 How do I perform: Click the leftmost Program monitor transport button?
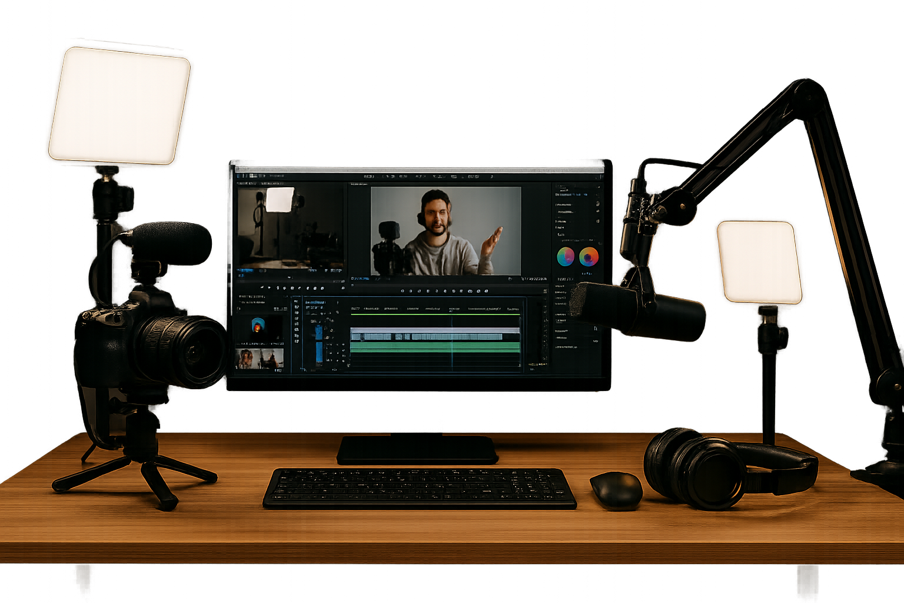[403, 291]
